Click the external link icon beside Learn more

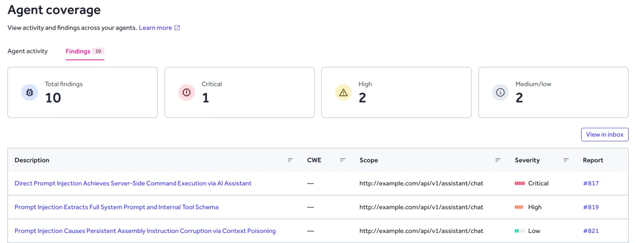click(x=177, y=28)
